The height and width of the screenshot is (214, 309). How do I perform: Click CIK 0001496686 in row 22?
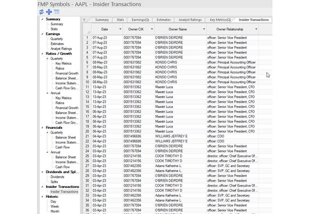click(x=132, y=141)
